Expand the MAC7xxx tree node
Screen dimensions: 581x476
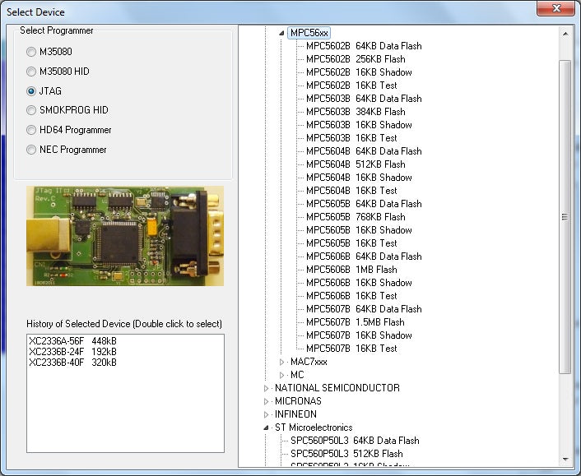click(x=281, y=362)
